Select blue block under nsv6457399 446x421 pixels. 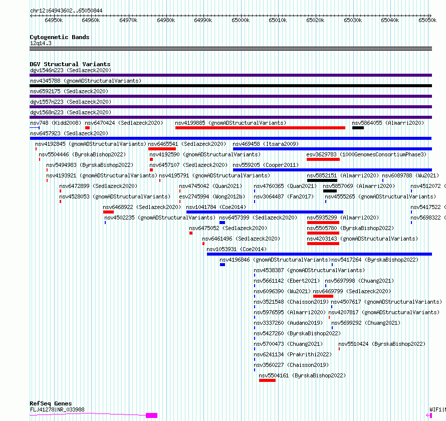pyautogui.click(x=222, y=223)
